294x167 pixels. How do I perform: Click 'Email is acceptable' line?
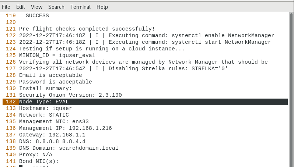[50, 75]
